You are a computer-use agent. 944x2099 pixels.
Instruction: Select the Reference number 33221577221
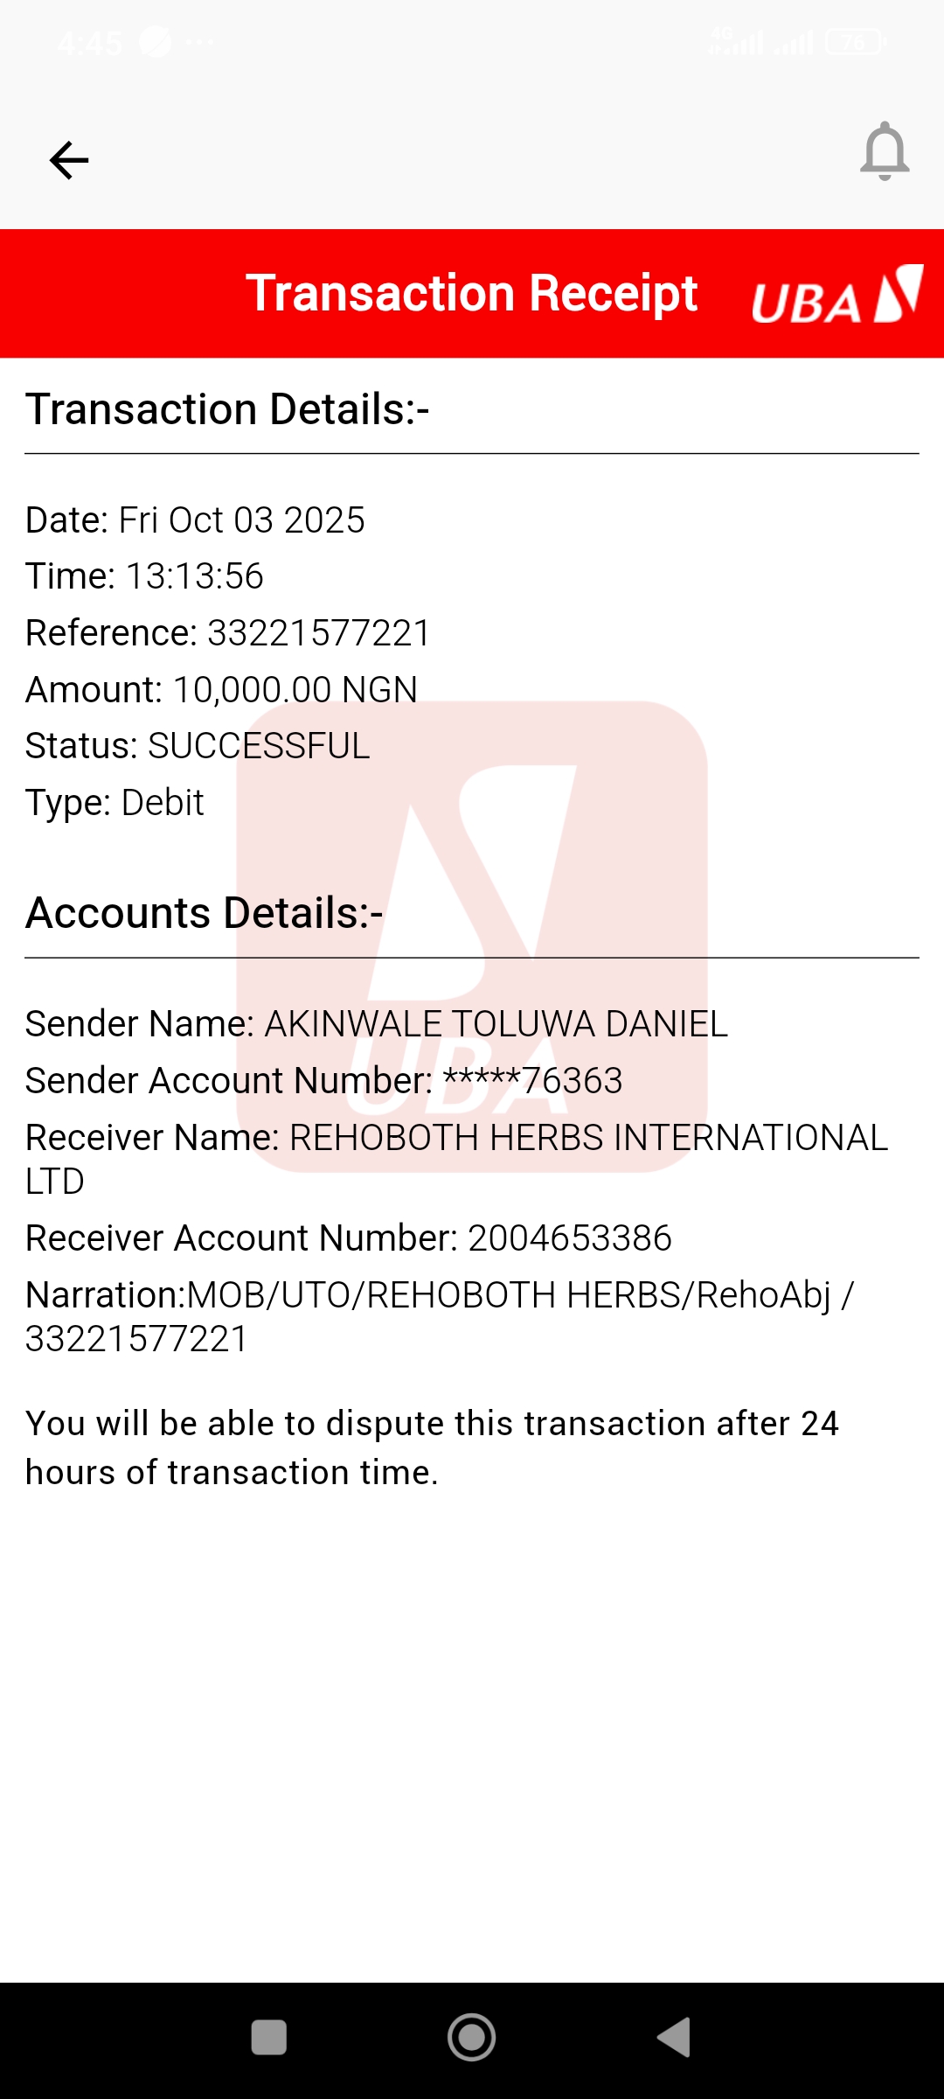tap(318, 633)
